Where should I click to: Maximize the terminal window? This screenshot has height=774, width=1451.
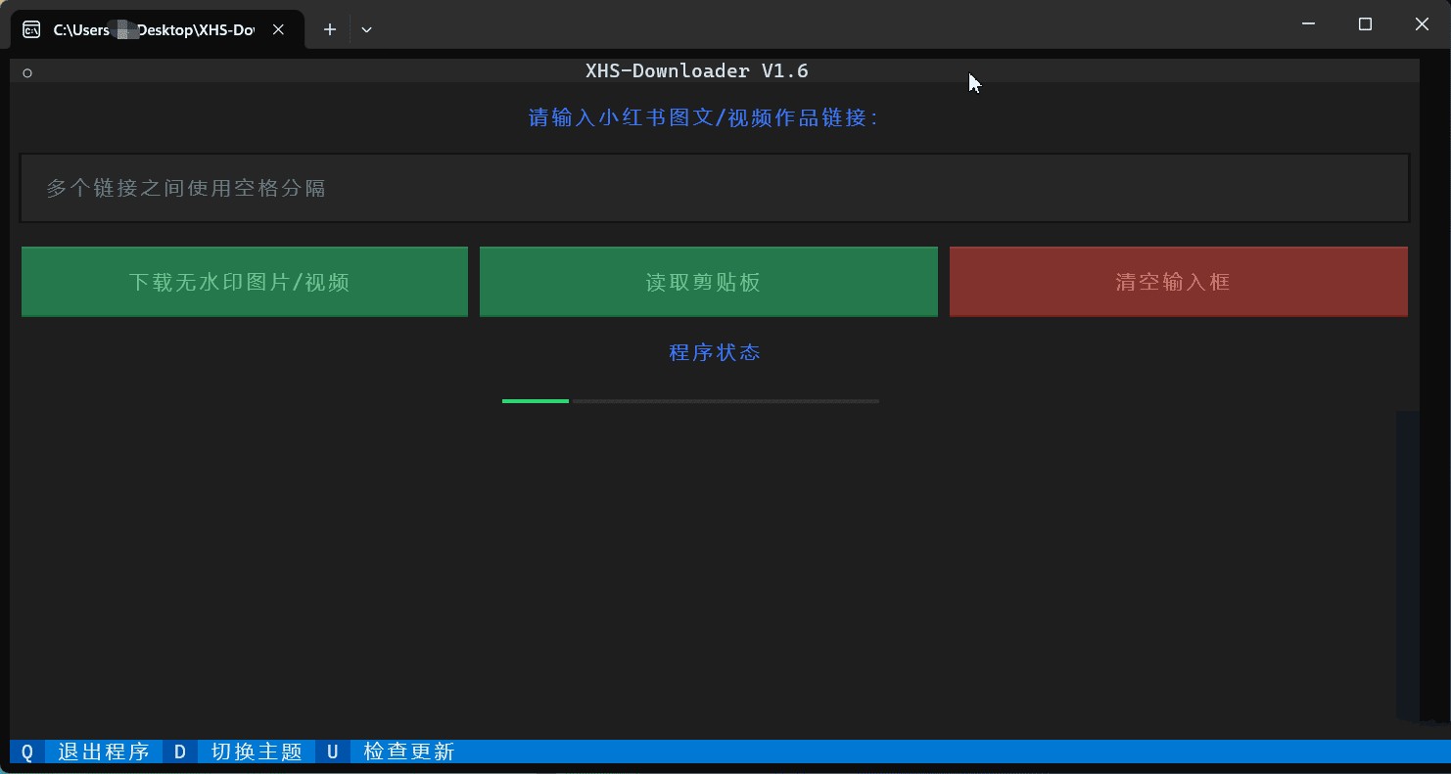[1365, 24]
